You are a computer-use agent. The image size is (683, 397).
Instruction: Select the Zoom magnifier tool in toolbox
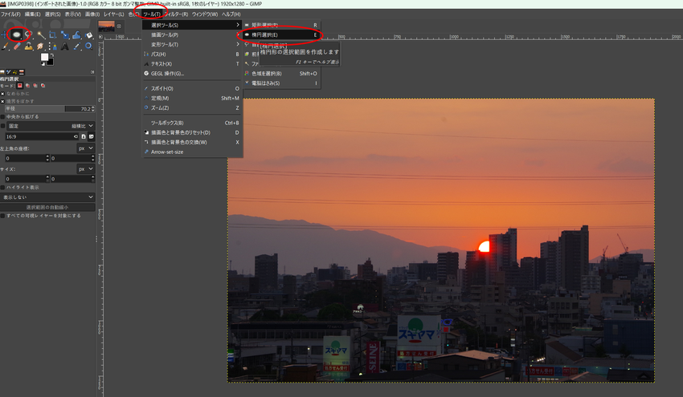tap(89, 46)
